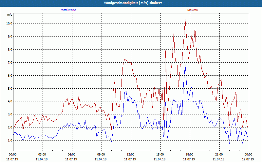Click the Mittelwerte legend label
This screenshot has height=163, width=262.
68,10
